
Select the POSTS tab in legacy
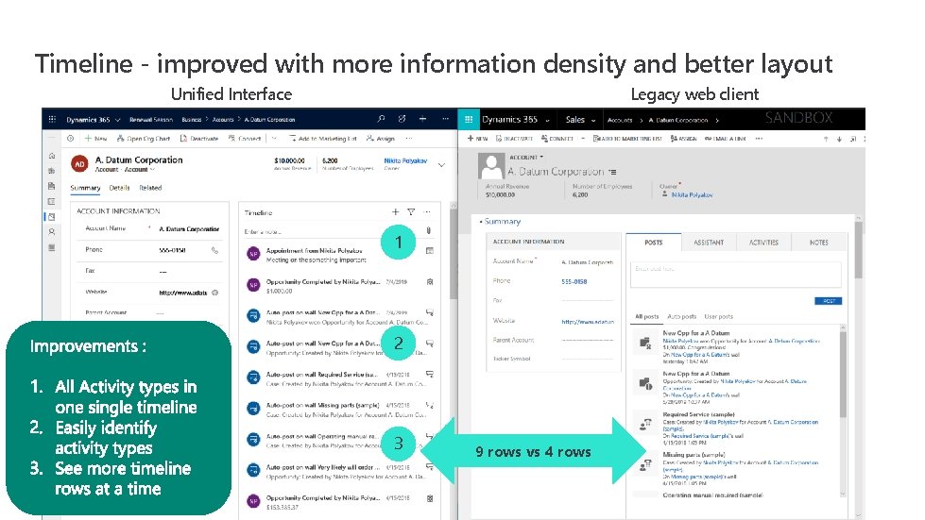(654, 242)
